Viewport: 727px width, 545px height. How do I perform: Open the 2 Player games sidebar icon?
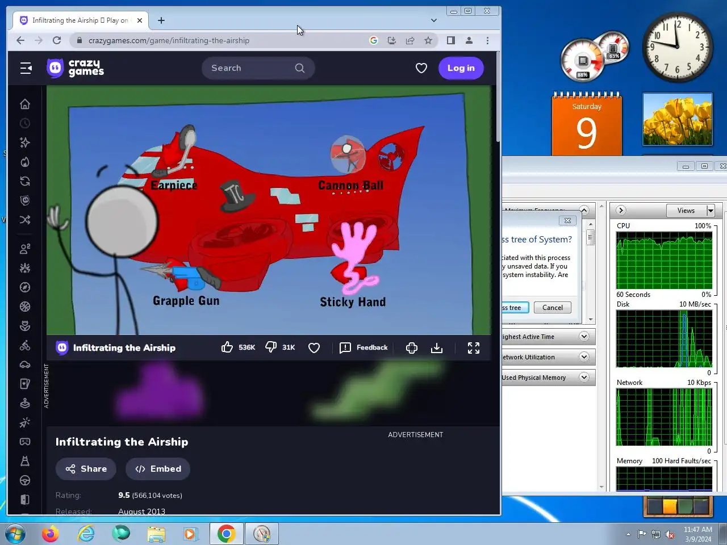25,249
